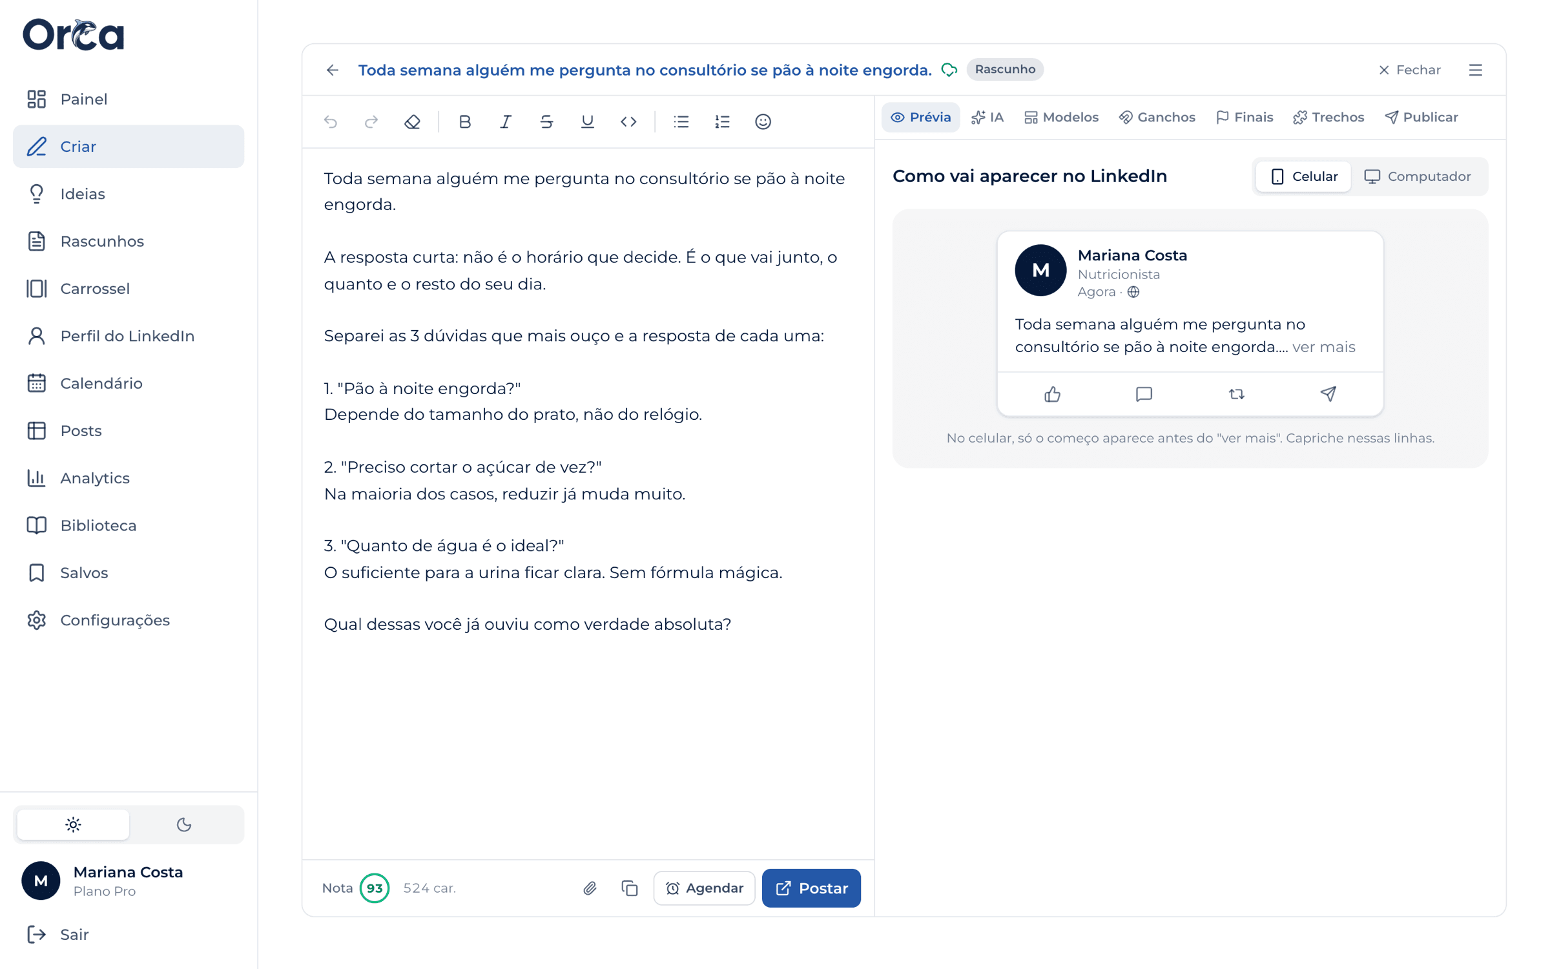Open Carrossel in the sidebar
This screenshot has width=1550, height=969.
[129, 289]
